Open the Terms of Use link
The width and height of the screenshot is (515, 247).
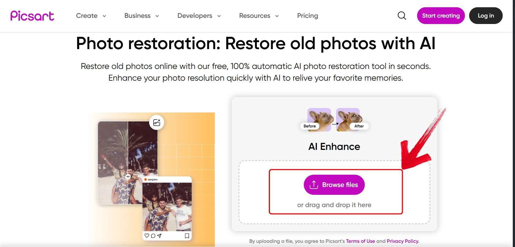pos(360,241)
